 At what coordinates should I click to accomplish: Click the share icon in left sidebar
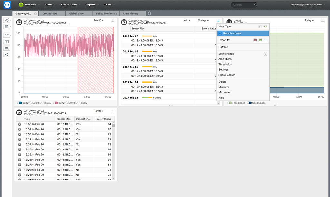[7, 54]
